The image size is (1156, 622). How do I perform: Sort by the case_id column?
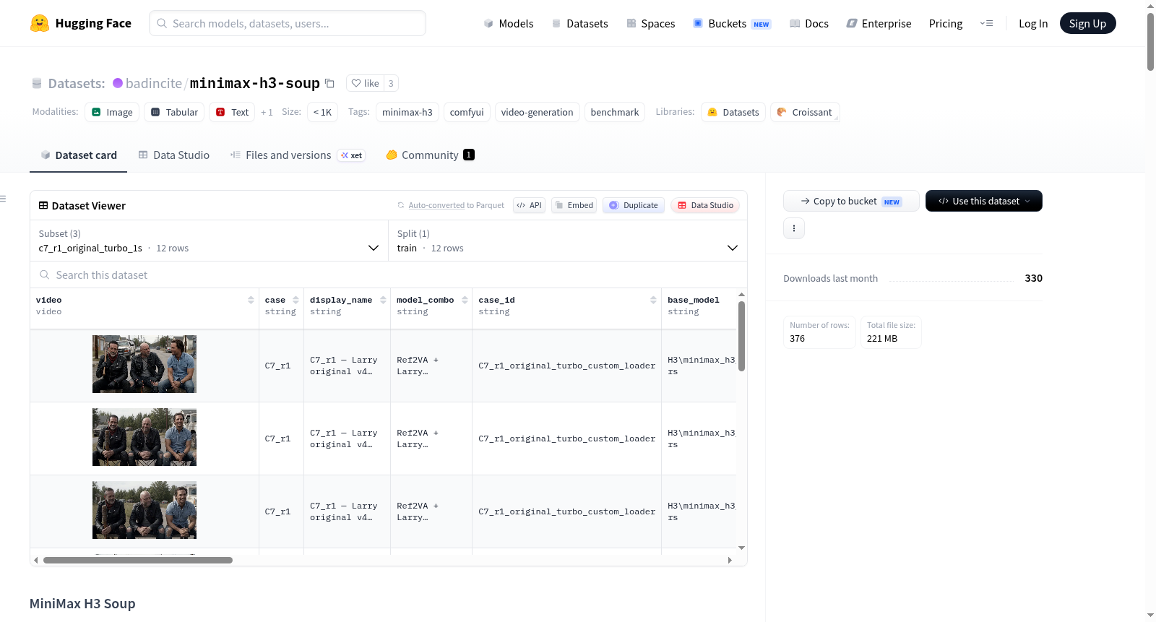click(x=653, y=300)
